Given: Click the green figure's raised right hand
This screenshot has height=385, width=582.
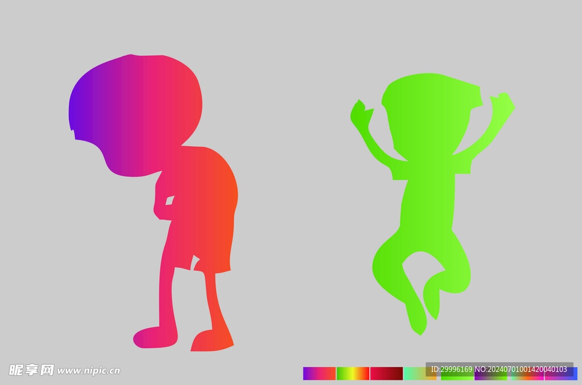Looking at the screenshot, I should (502, 105).
